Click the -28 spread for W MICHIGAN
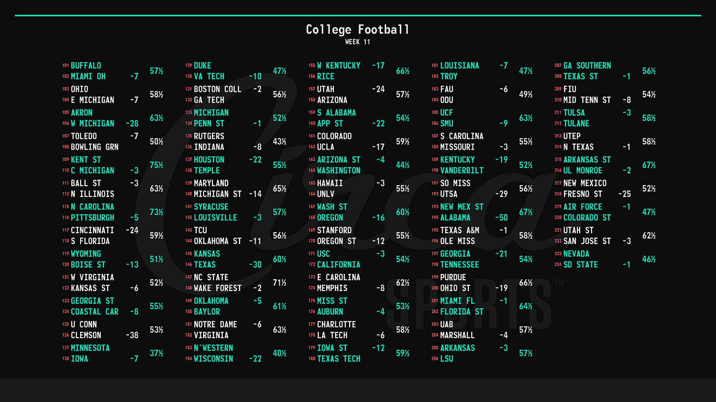This screenshot has height=402, width=716. pyautogui.click(x=132, y=123)
